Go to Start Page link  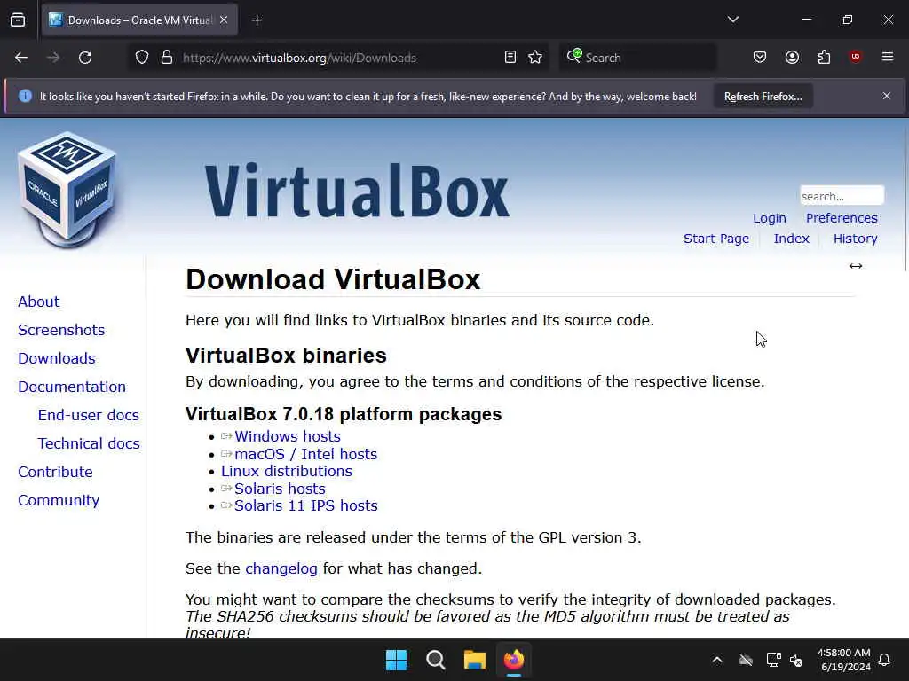[716, 239]
